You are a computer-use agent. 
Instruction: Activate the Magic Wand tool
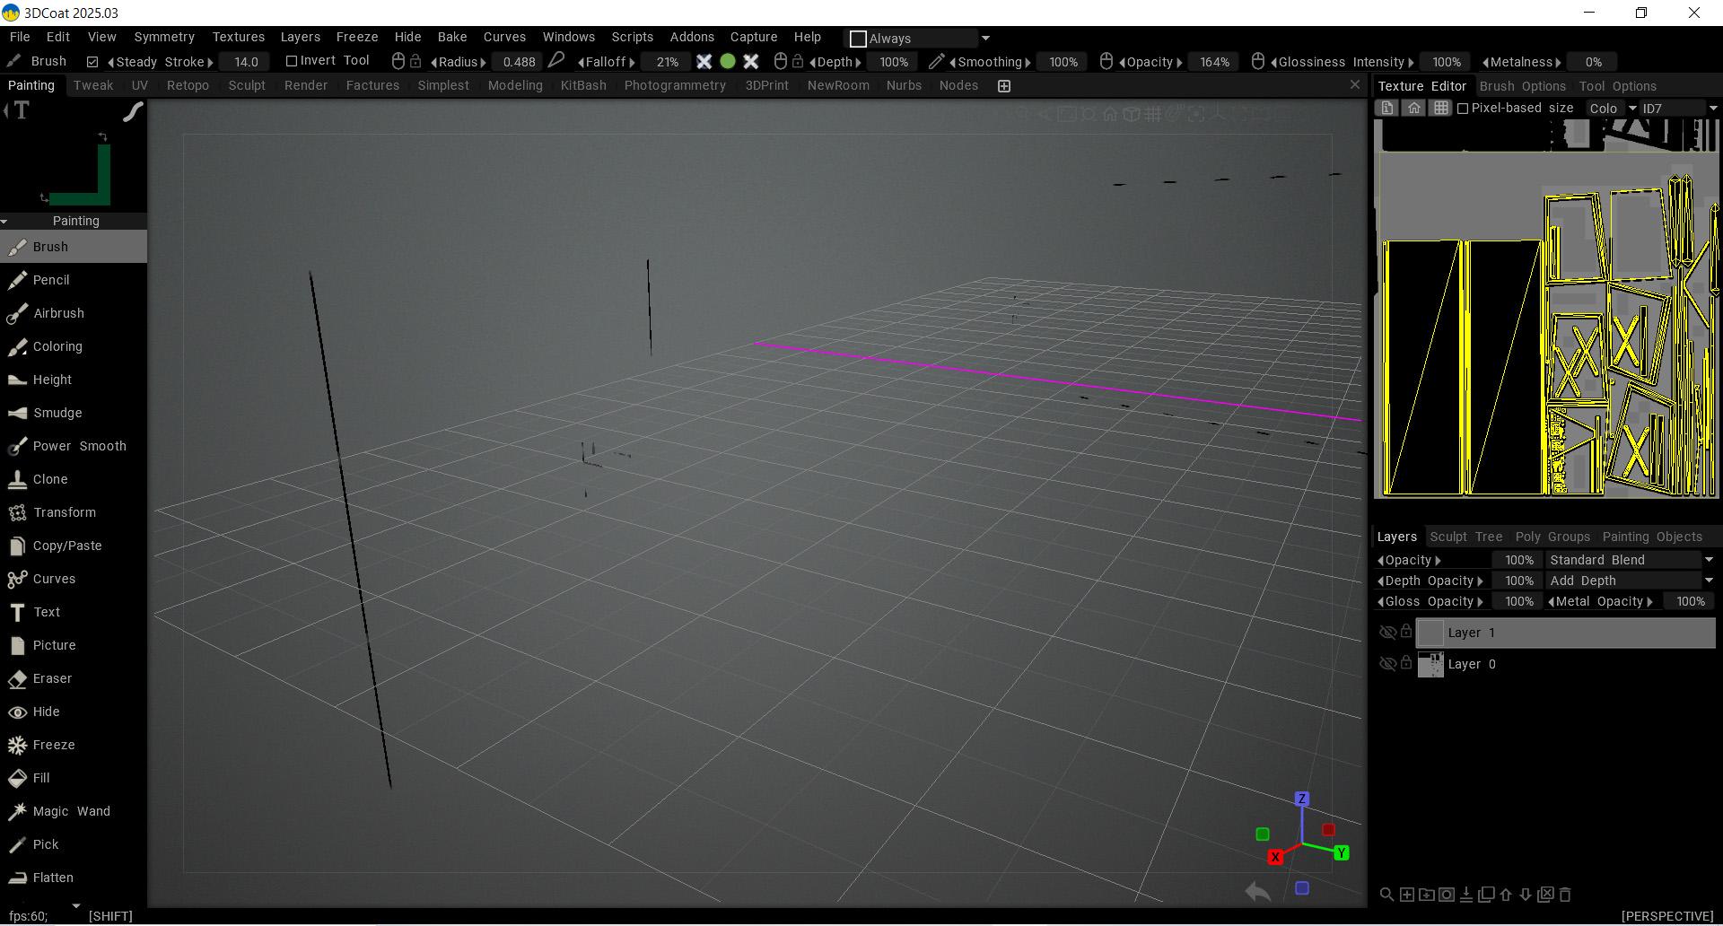(71, 811)
